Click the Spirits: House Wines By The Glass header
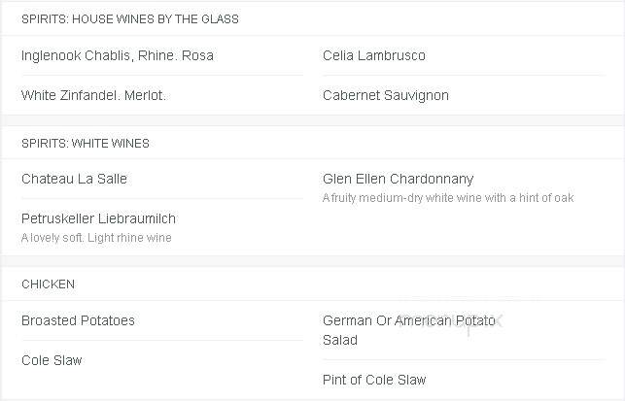Viewport: 625px width, 401px height. [x=130, y=19]
